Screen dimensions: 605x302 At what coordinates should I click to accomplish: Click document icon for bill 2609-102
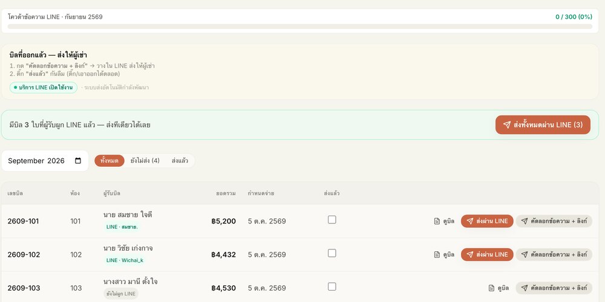437,255
